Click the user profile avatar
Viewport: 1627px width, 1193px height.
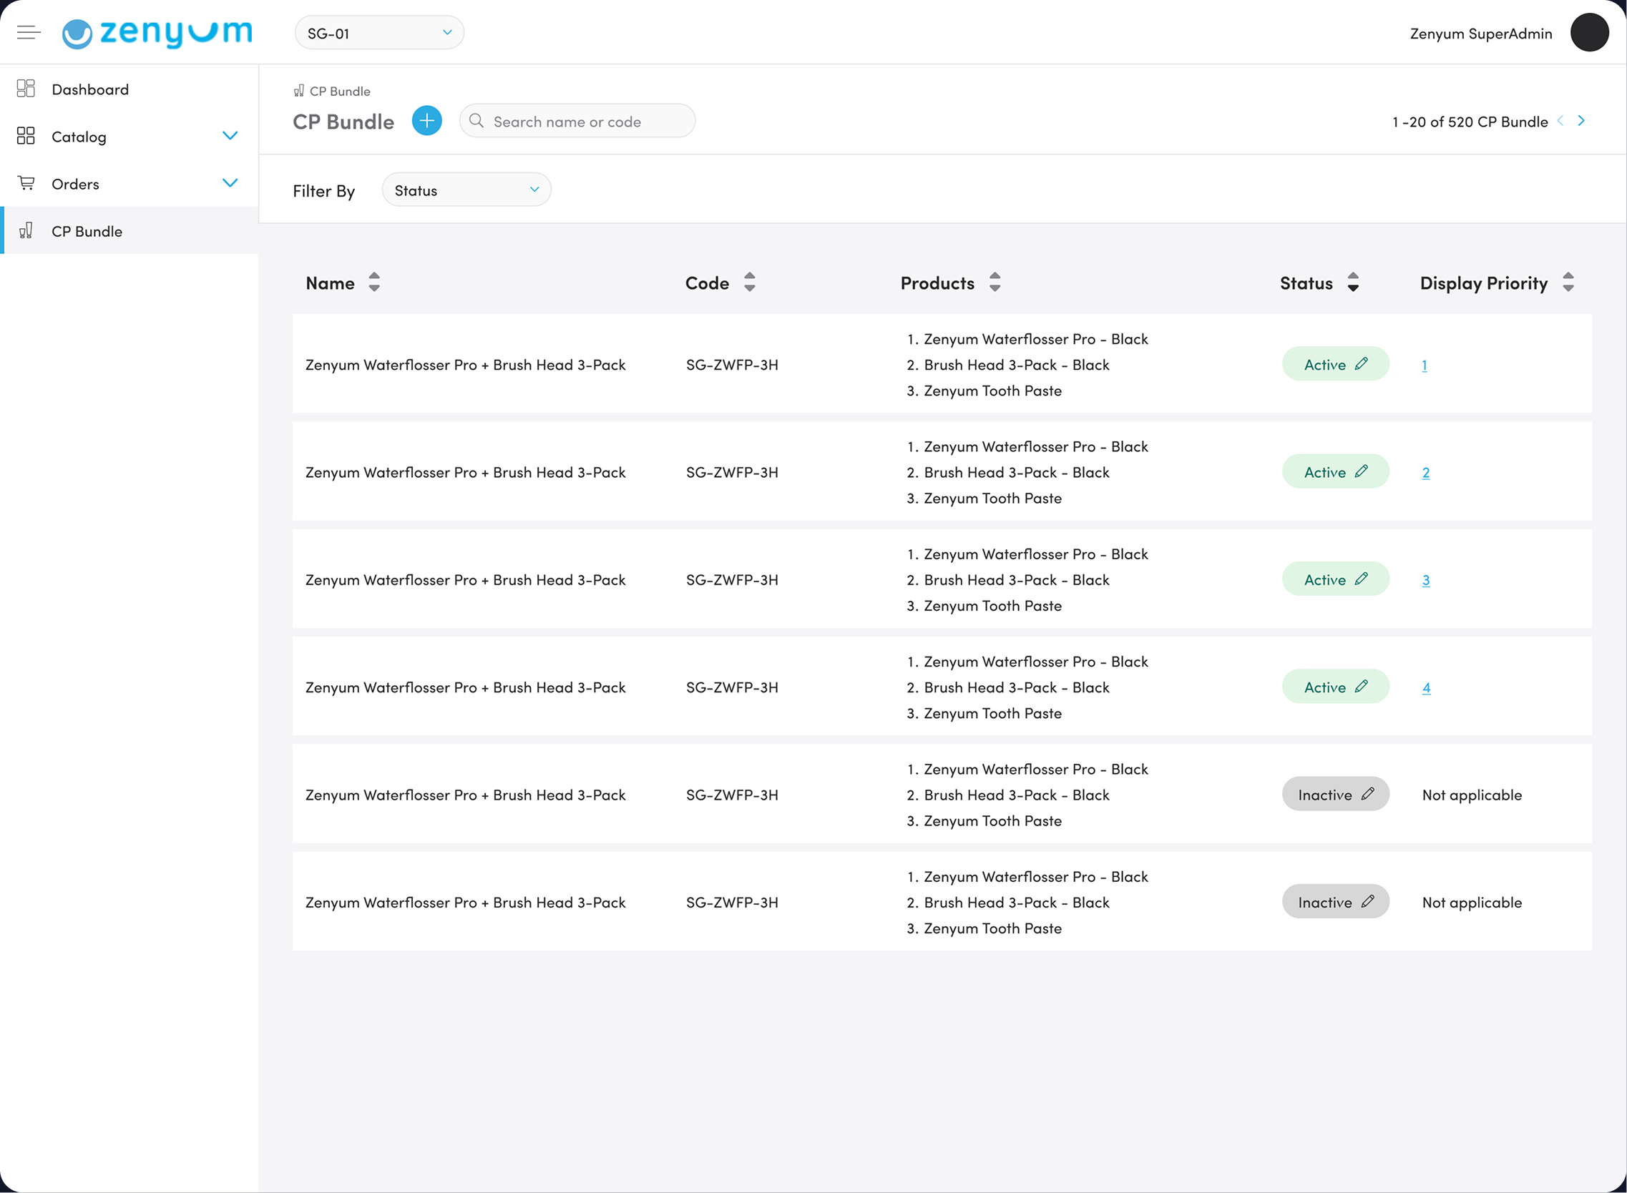click(1588, 32)
